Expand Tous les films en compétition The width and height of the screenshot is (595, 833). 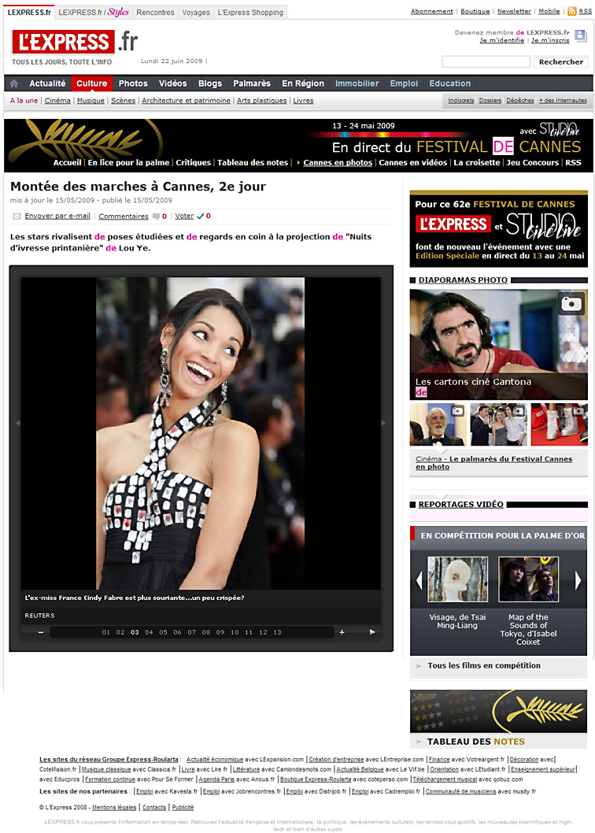[x=417, y=666]
